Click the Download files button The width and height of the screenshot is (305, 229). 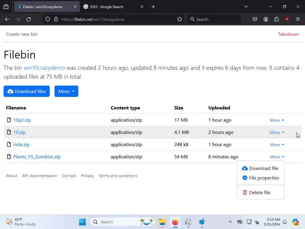pyautogui.click(x=27, y=91)
